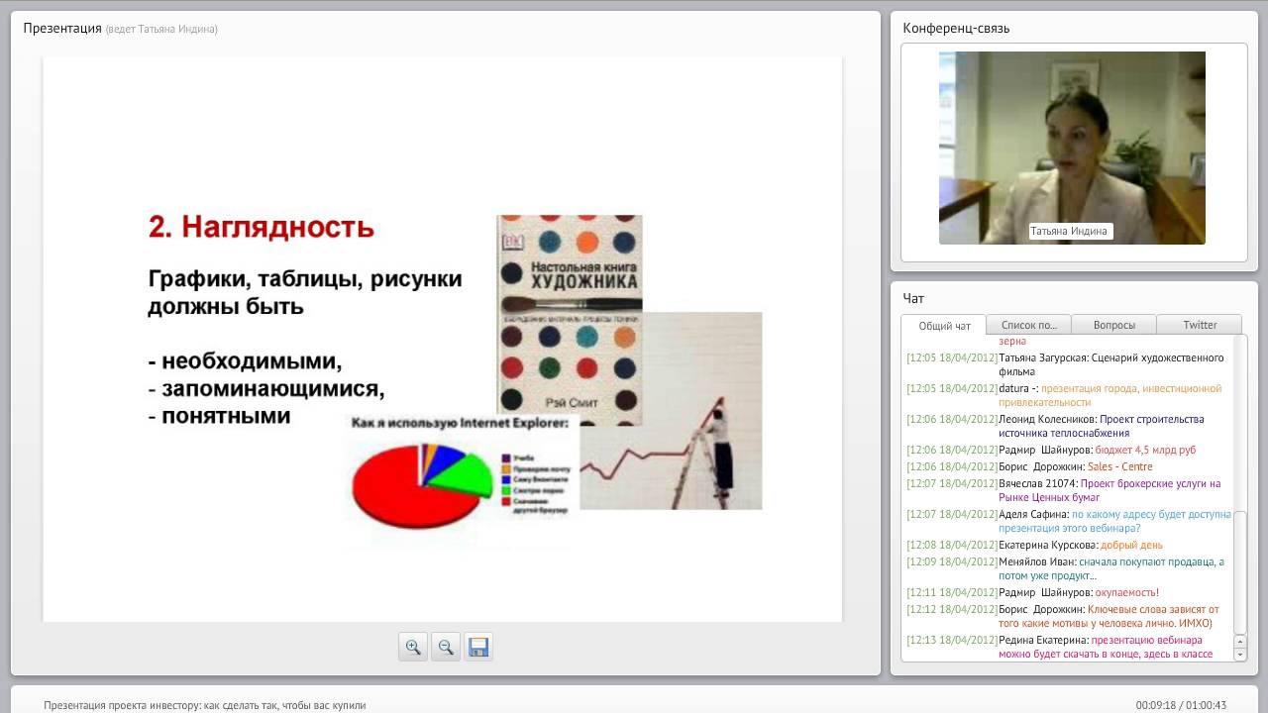Save the presentation with floppy disk icon
The height and width of the screenshot is (713, 1268).
pos(478,647)
